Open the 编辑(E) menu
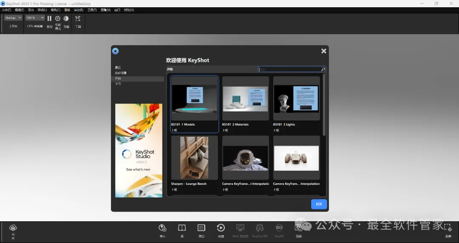This screenshot has width=459, height=243. click(x=19, y=10)
